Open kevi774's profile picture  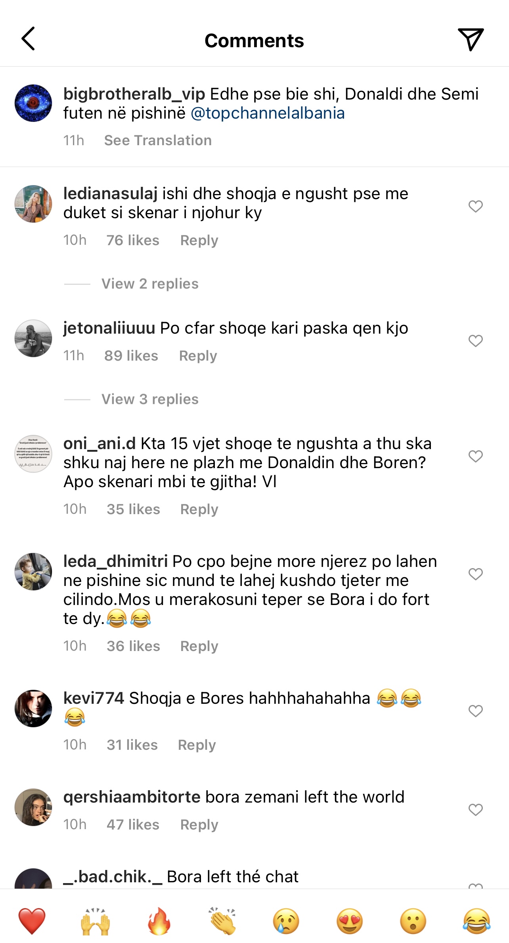(33, 709)
